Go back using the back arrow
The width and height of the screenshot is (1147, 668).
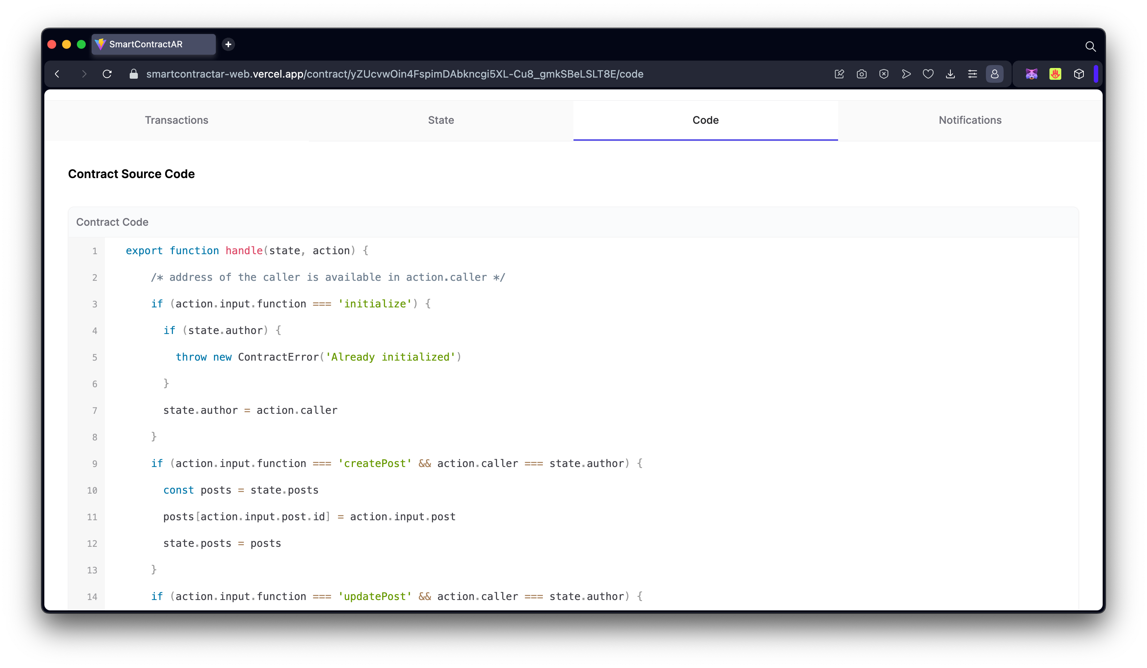(57, 74)
